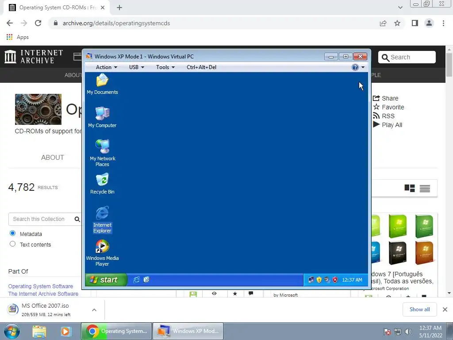Open the Tools menu in Virtual PC

[165, 67]
